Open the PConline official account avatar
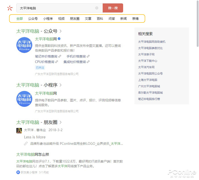 24,45
